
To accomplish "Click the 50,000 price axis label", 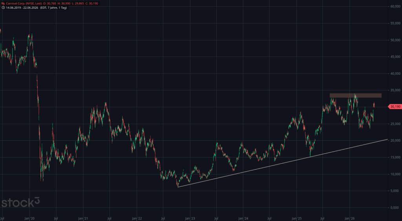I will (395, 40).
